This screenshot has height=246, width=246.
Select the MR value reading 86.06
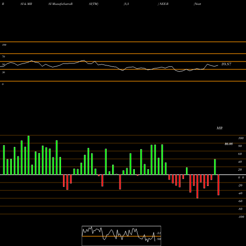tap(229, 144)
